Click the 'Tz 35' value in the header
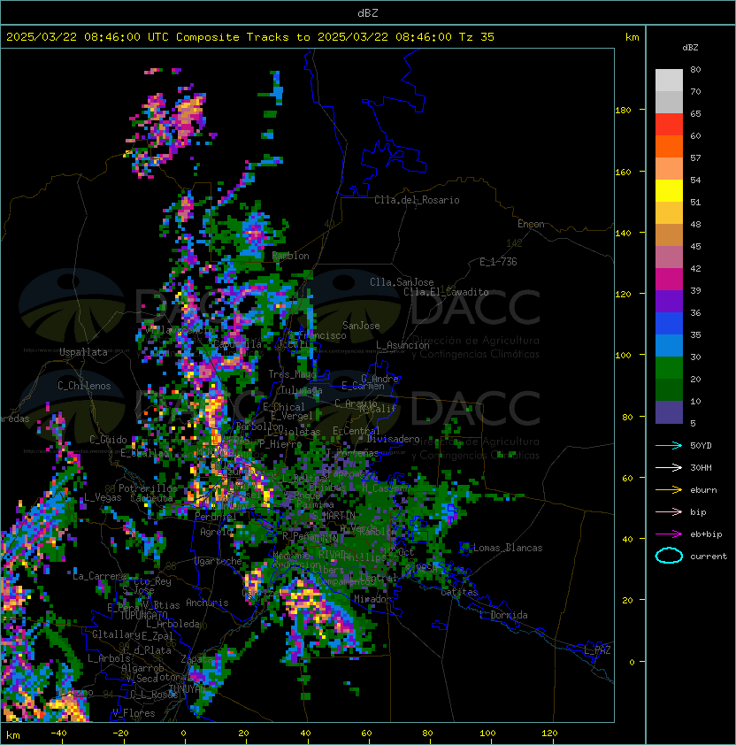The height and width of the screenshot is (745, 736). point(477,37)
